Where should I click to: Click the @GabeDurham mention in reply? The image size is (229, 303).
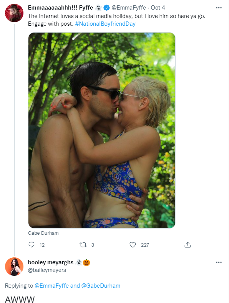tap(101, 286)
